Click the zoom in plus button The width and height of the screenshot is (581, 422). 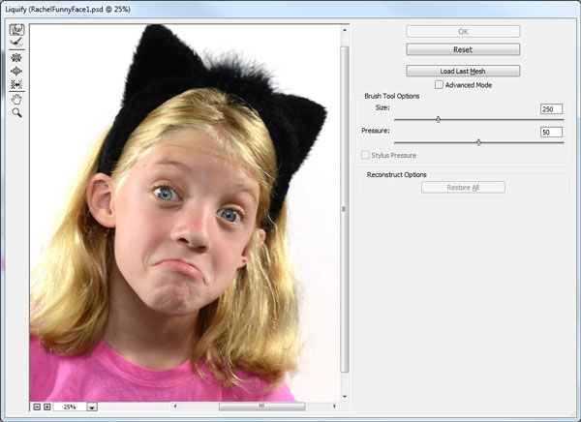[x=47, y=407]
